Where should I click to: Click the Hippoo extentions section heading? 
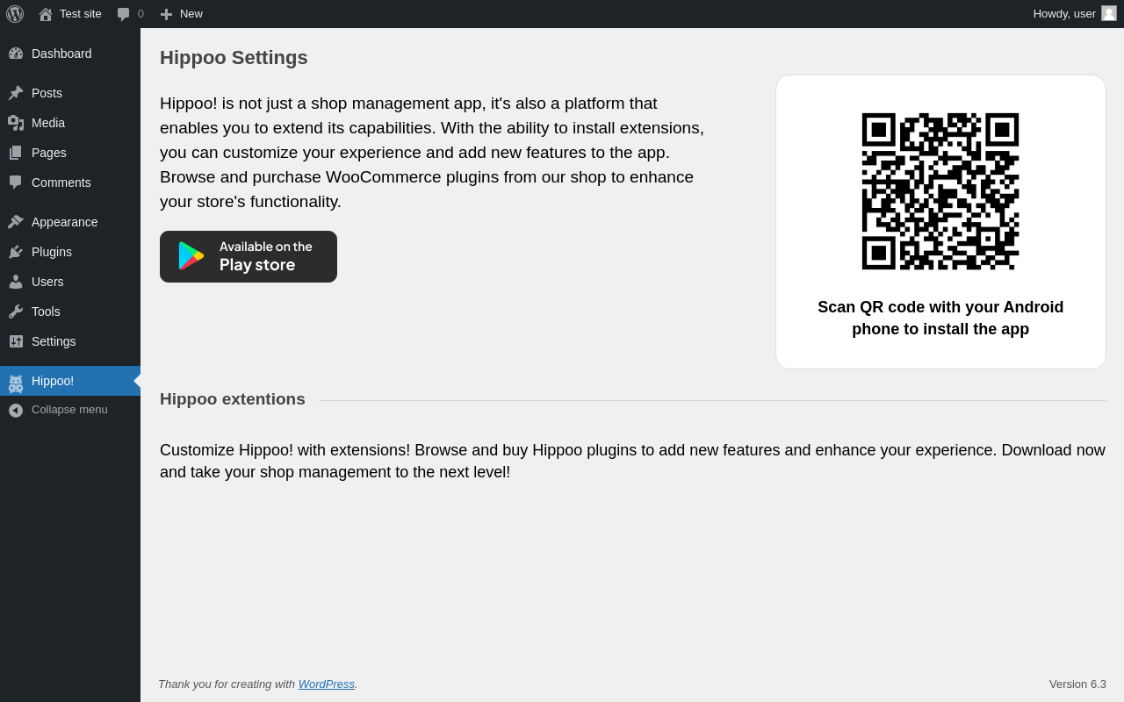(233, 399)
